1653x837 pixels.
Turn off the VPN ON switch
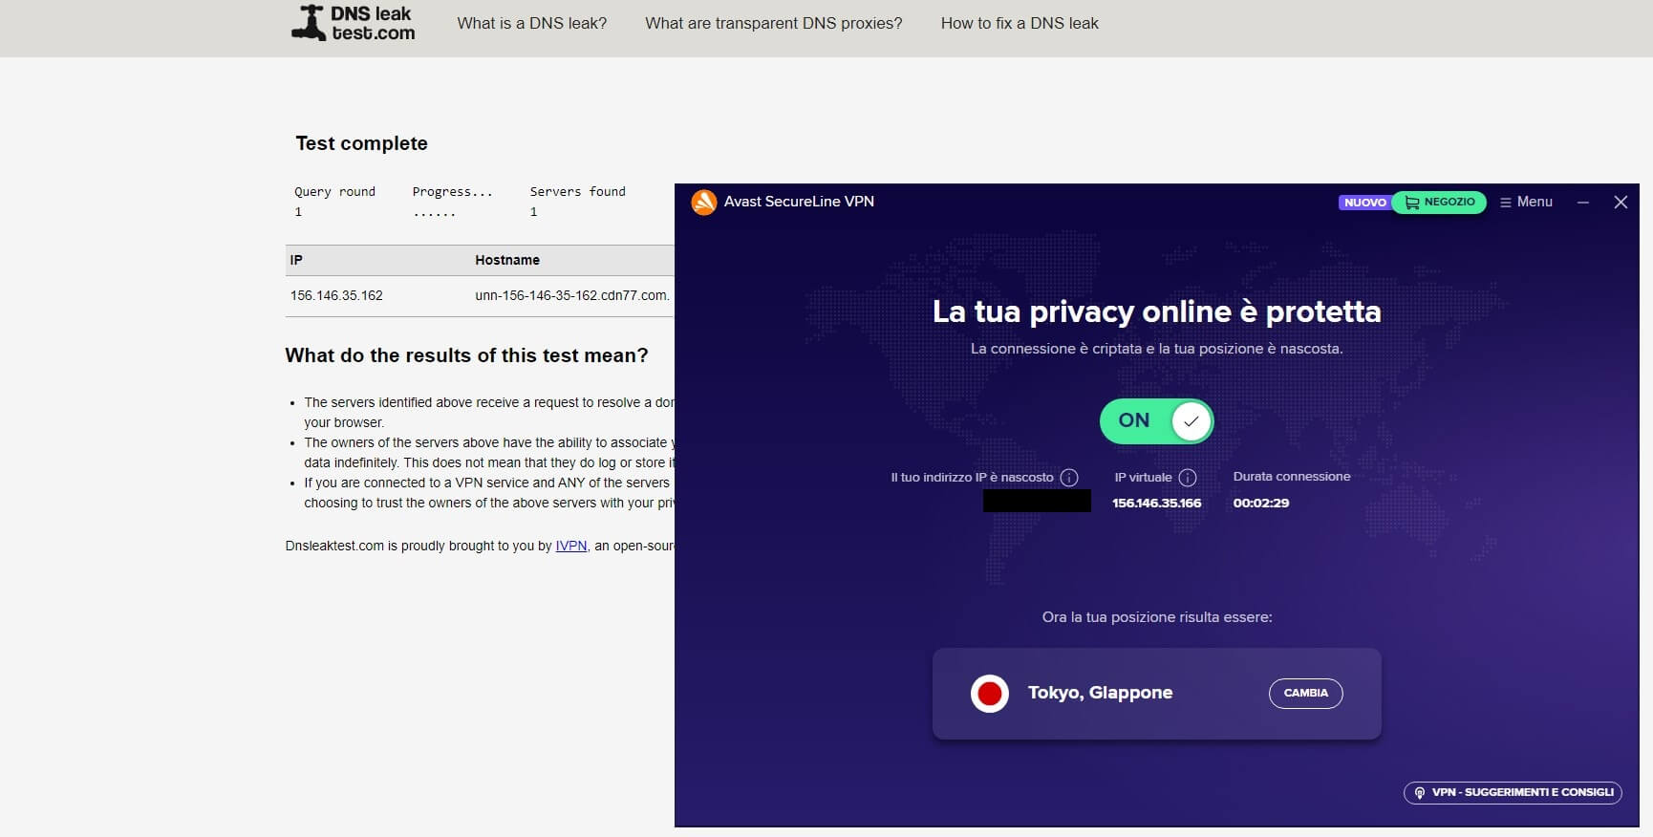tap(1156, 421)
